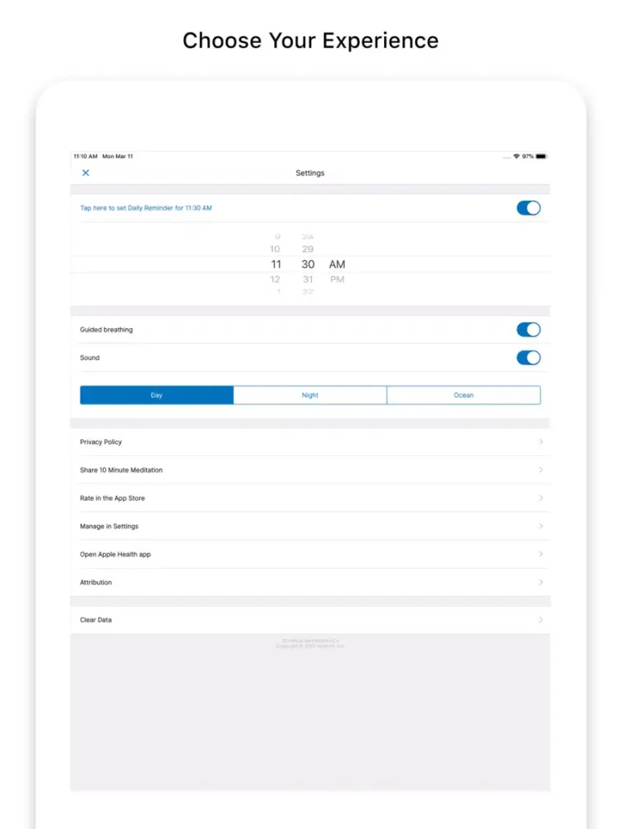Click chevron on Rate in the App Store row
This screenshot has width=622, height=829.
(541, 497)
